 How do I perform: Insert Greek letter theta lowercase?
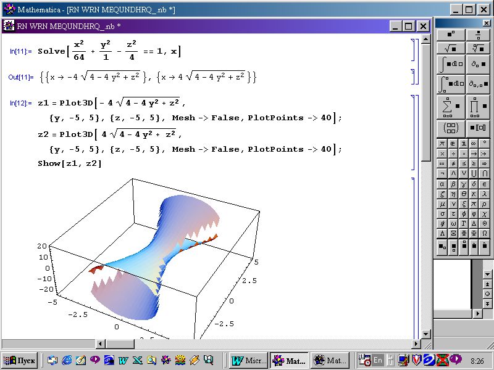click(464, 194)
